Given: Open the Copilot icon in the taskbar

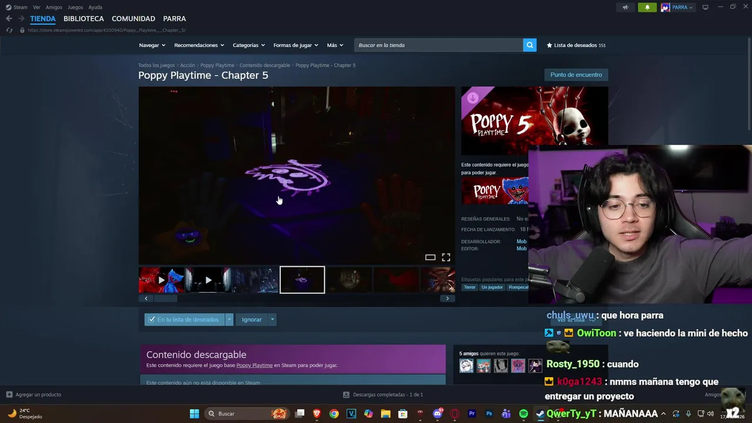Looking at the screenshot, I should (x=368, y=414).
